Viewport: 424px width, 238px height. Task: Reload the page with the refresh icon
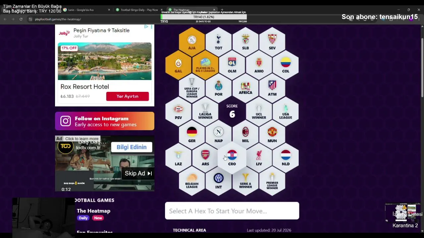point(21,19)
